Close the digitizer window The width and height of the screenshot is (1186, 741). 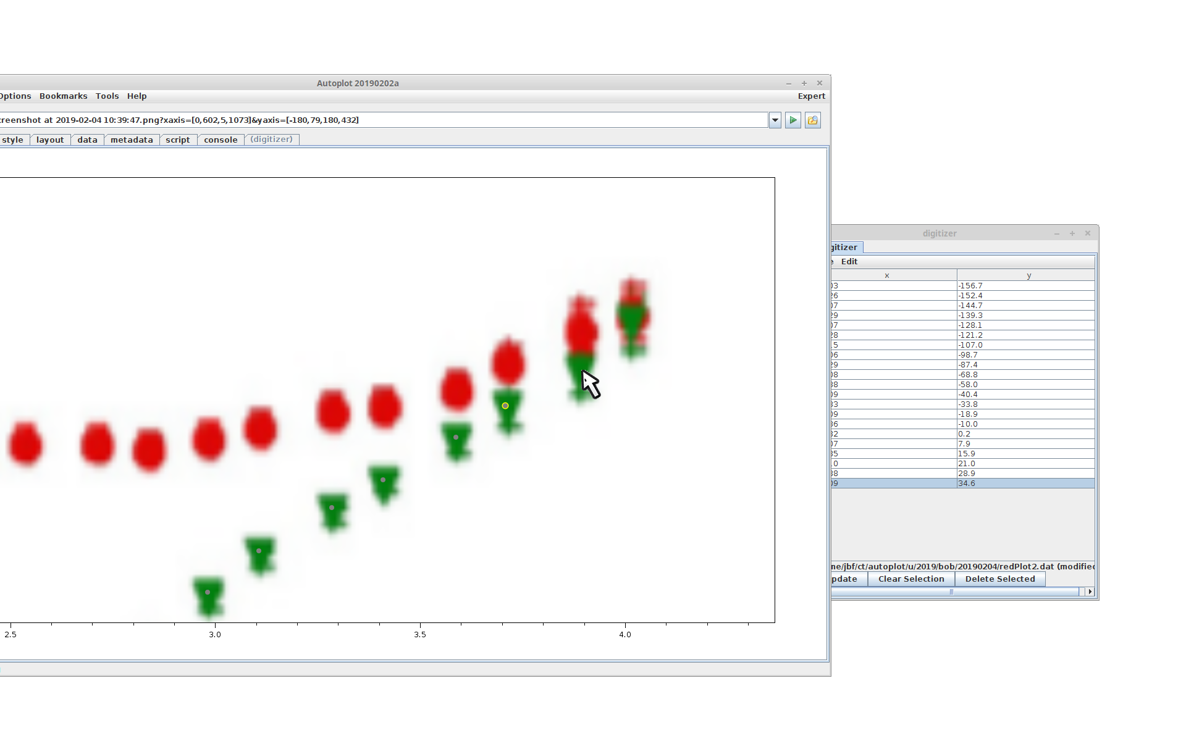point(1088,233)
